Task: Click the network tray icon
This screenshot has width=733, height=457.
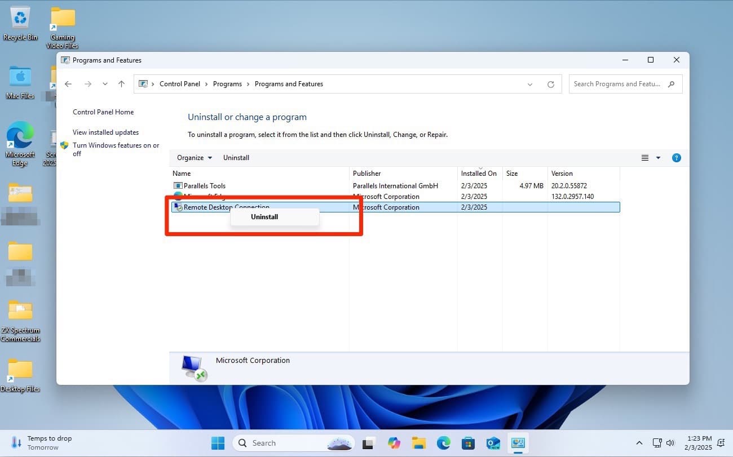Action: coord(657,443)
